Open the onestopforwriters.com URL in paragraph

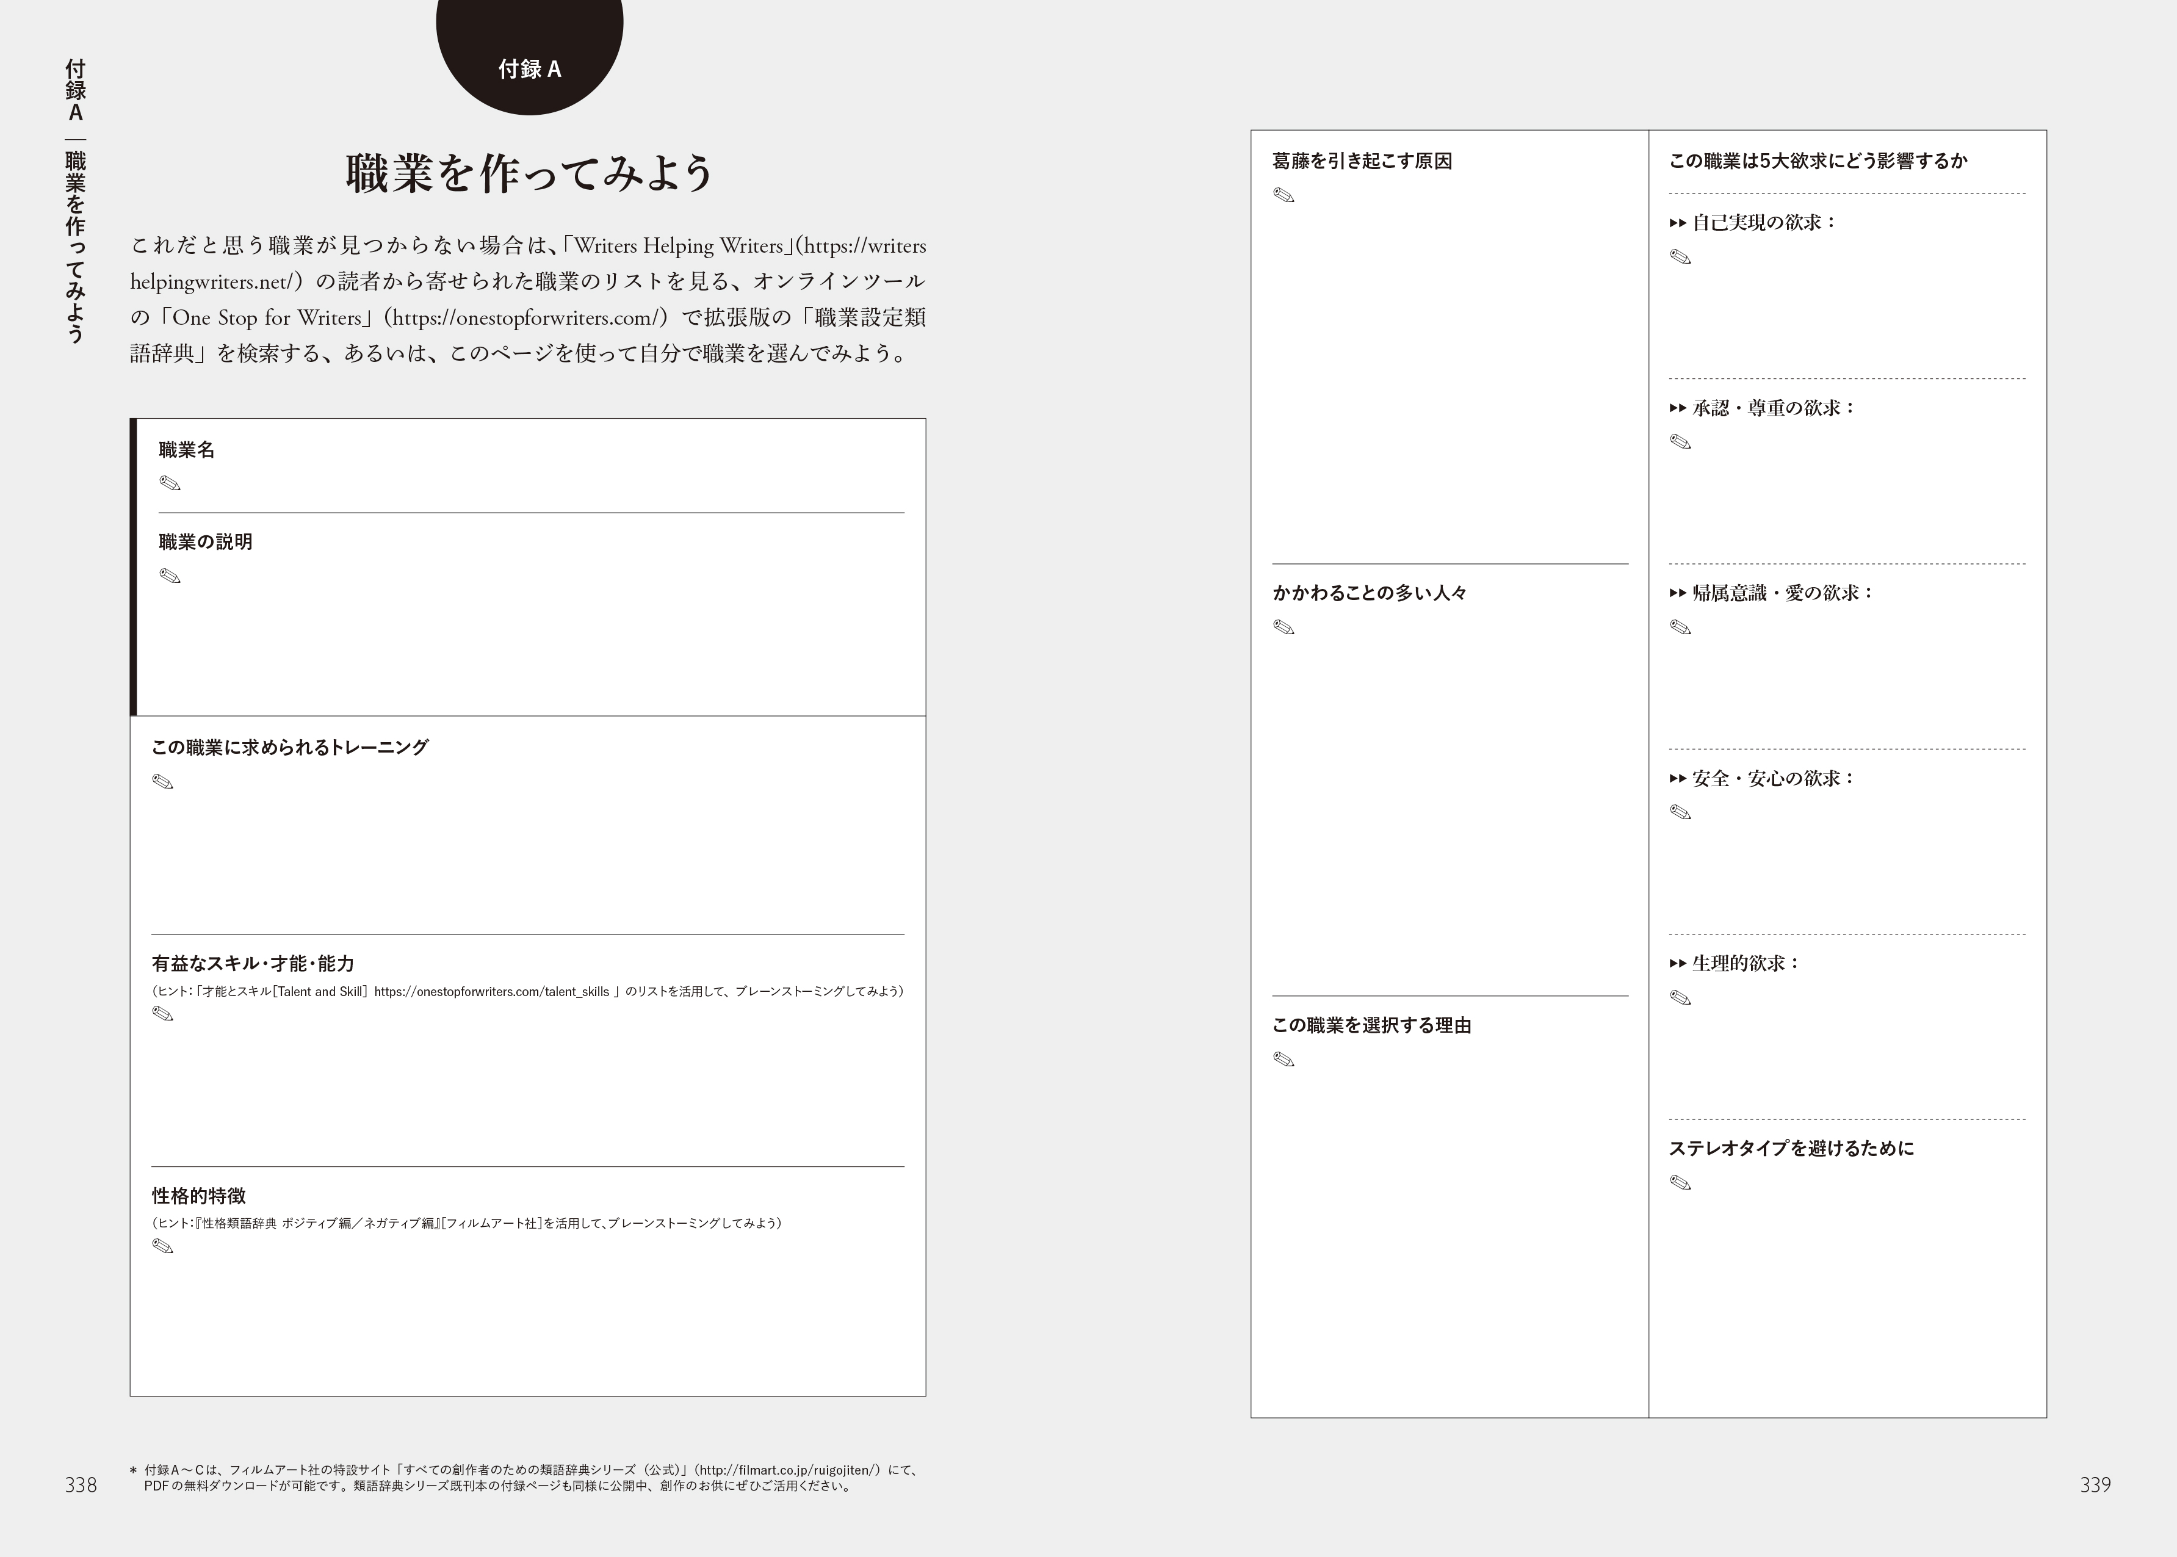click(x=527, y=317)
